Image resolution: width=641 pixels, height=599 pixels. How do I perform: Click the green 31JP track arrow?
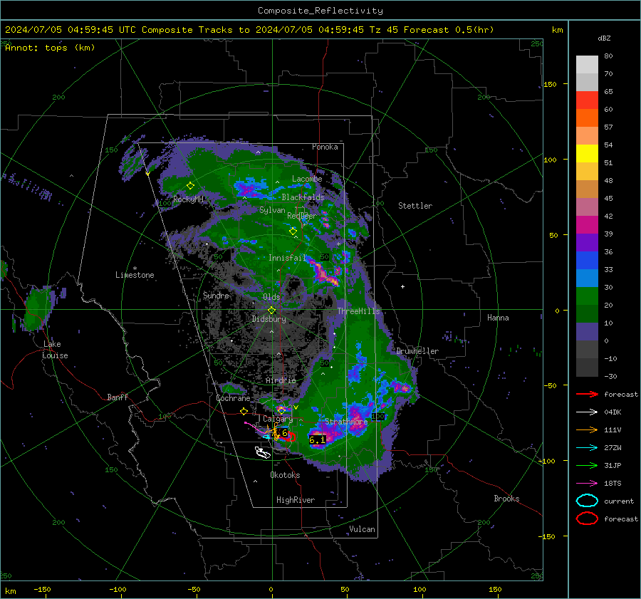[x=587, y=465]
